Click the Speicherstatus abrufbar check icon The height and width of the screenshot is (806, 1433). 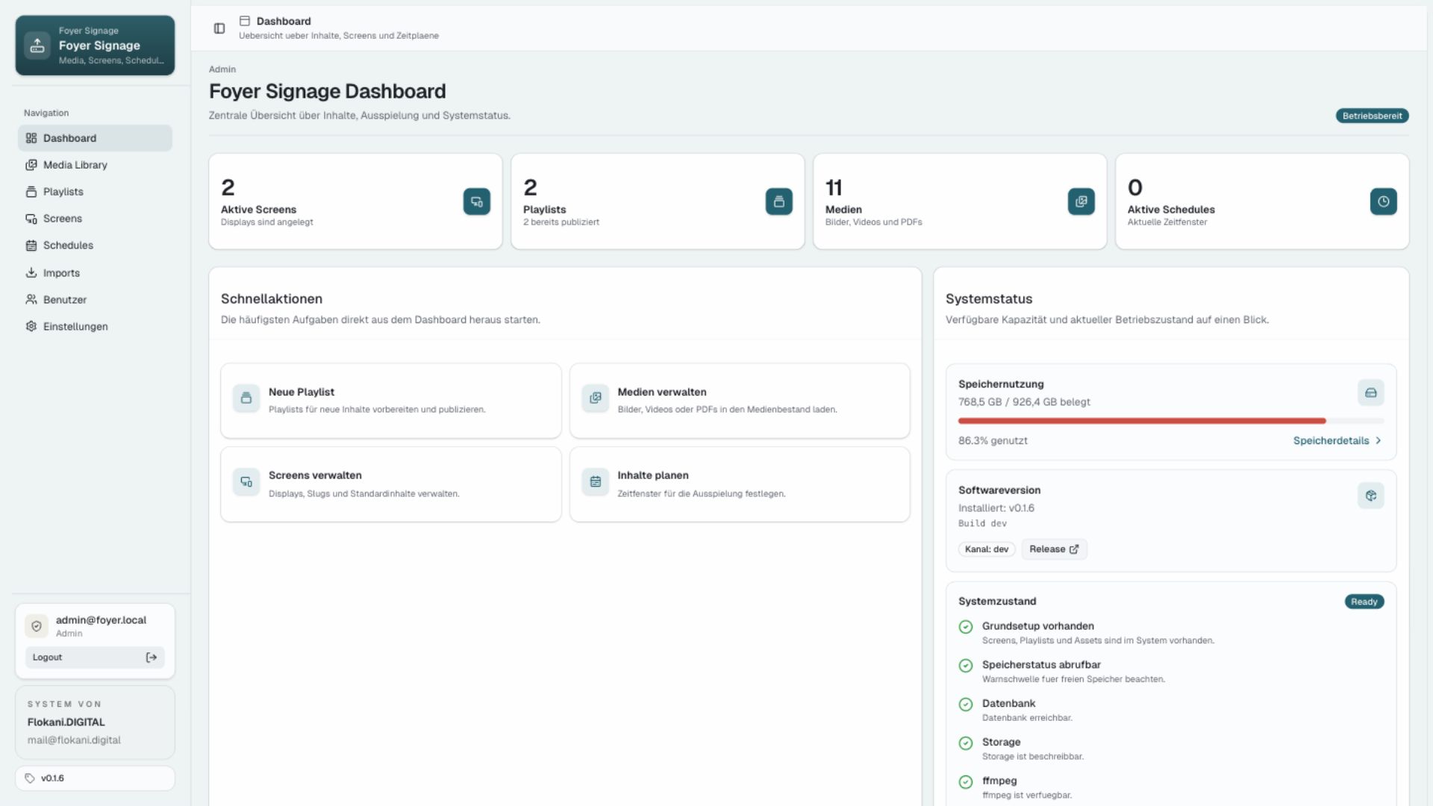tap(966, 666)
